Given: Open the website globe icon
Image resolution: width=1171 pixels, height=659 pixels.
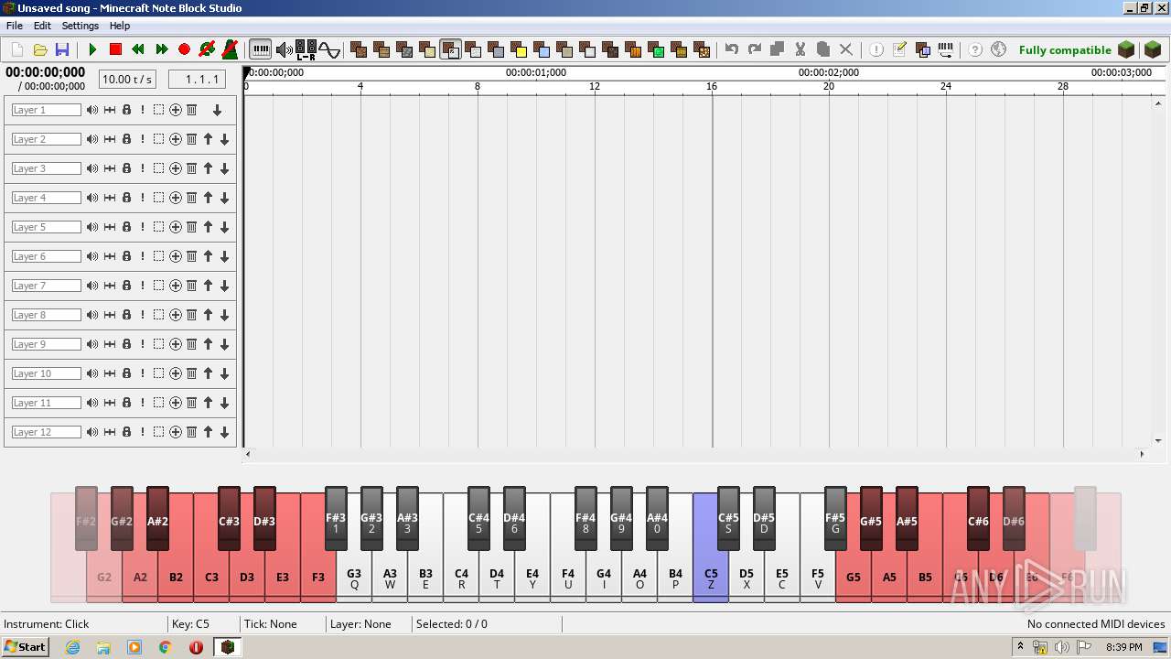Looking at the screenshot, I should pyautogui.click(x=998, y=49).
